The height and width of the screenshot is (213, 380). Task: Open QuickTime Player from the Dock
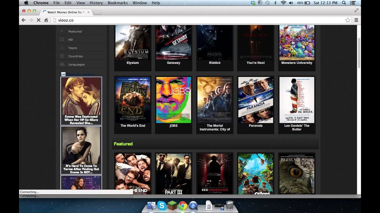point(193,205)
